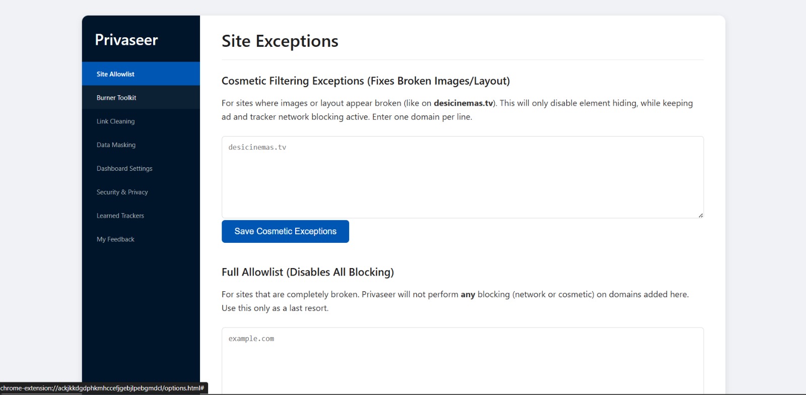
Task: Click the "Use this only as a last resort" text
Action: pyautogui.click(x=275, y=308)
